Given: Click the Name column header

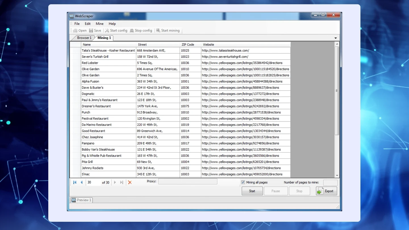Looking at the screenshot, I should point(108,45).
